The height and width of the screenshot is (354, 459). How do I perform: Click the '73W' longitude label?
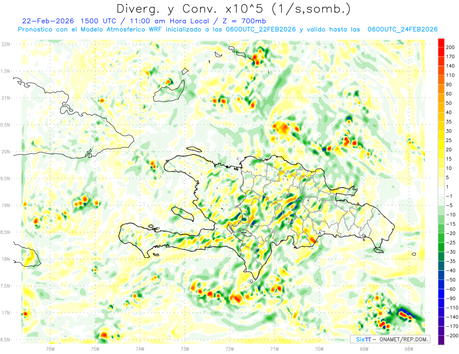[185, 349]
